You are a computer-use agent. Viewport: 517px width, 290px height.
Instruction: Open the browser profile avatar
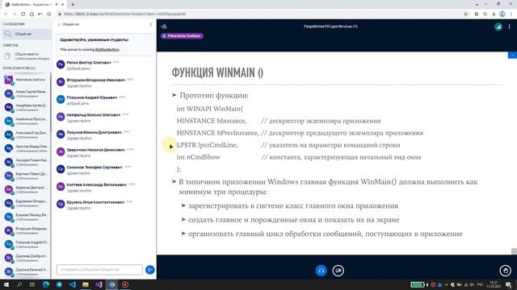point(502,14)
